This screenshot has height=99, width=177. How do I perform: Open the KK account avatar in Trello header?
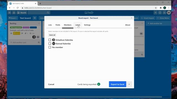click(x=169, y=13)
